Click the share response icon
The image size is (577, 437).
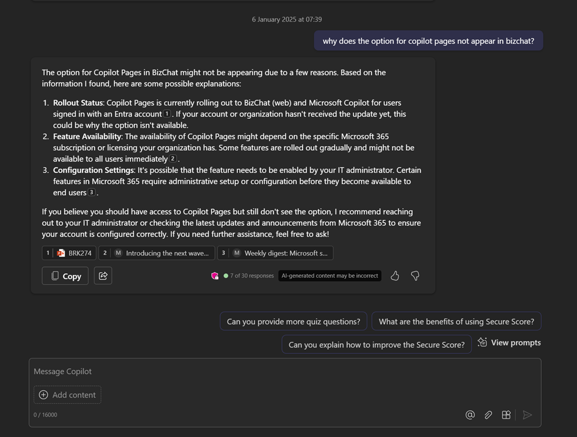tap(103, 276)
